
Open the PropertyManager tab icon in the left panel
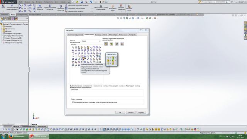coord(5,19)
